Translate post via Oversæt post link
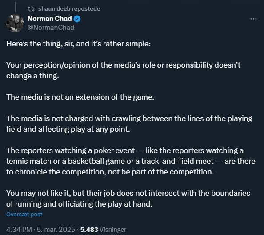The width and height of the screenshot is (264, 235). point(24,214)
